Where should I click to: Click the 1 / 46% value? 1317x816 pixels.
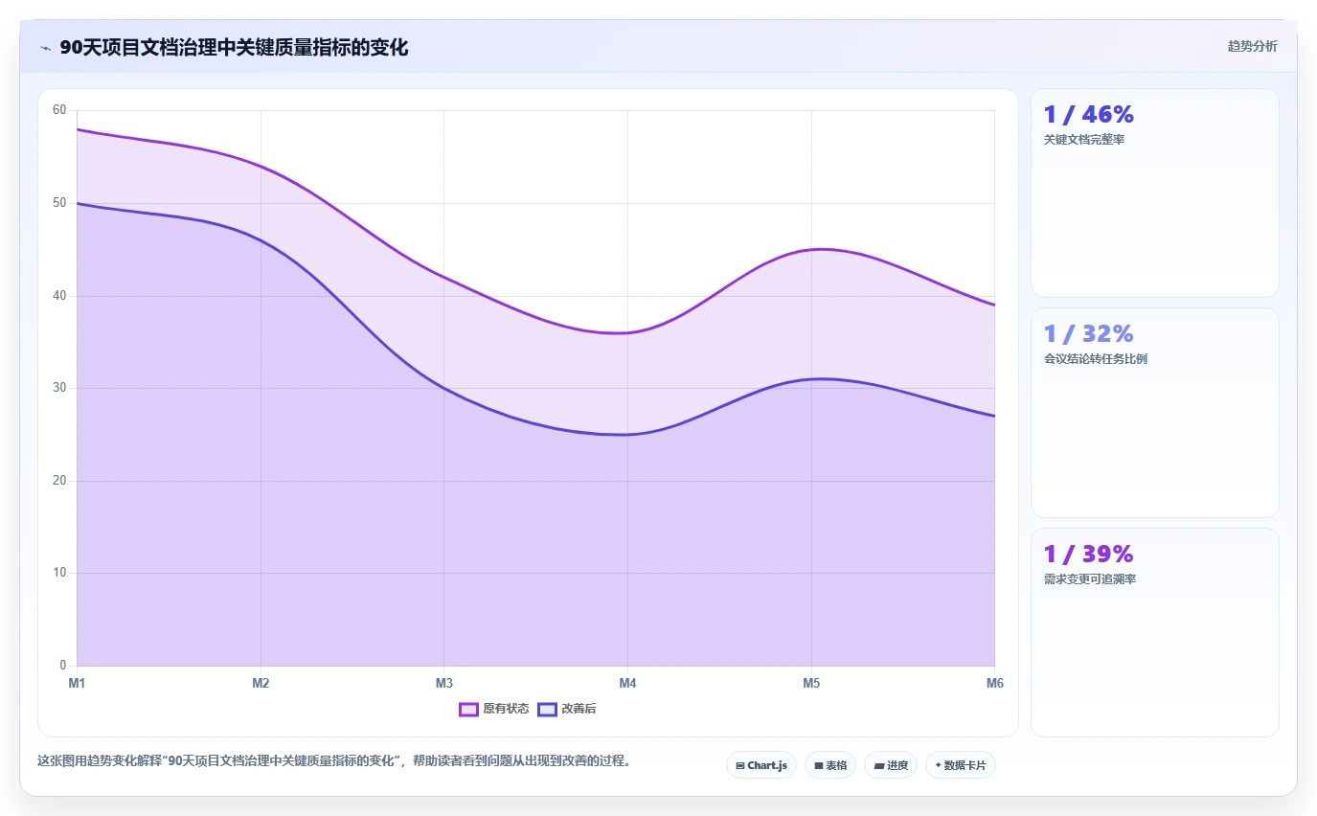tap(1089, 114)
